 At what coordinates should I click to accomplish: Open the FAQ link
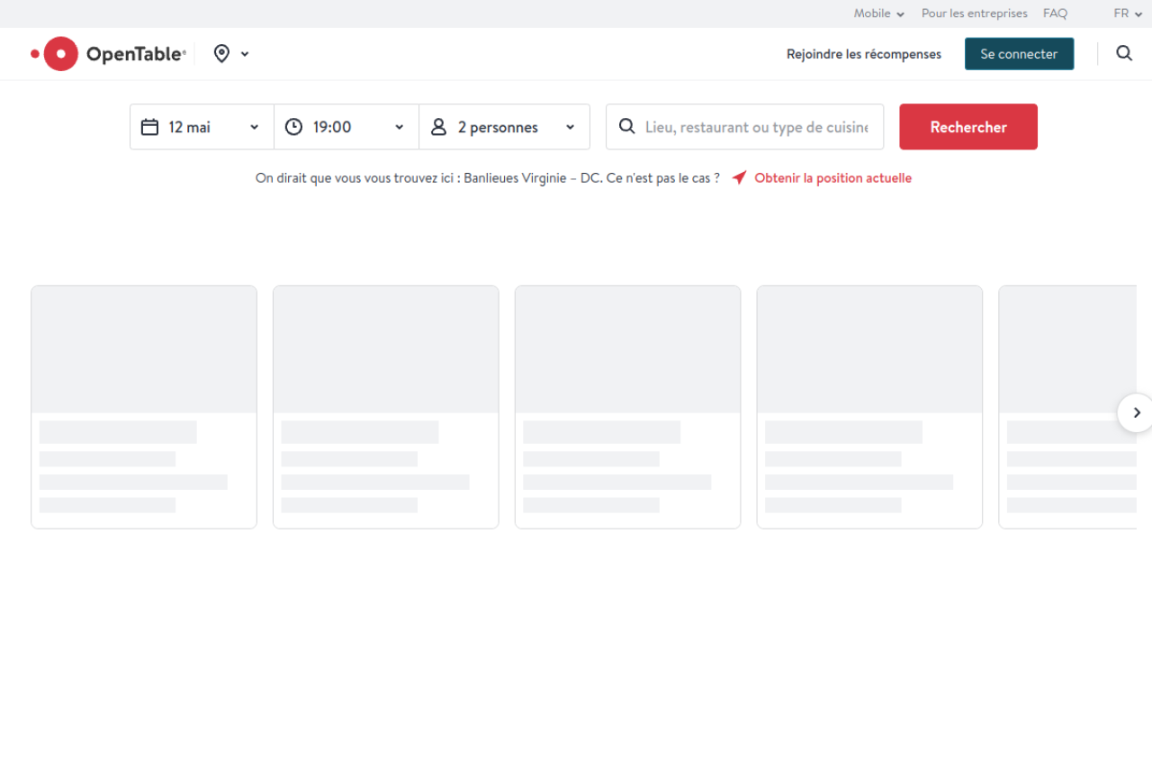(x=1055, y=14)
